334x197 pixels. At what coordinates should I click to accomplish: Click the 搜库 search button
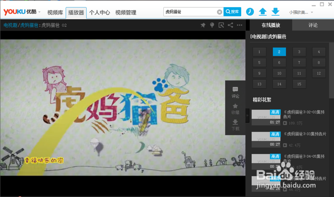tap(232, 12)
